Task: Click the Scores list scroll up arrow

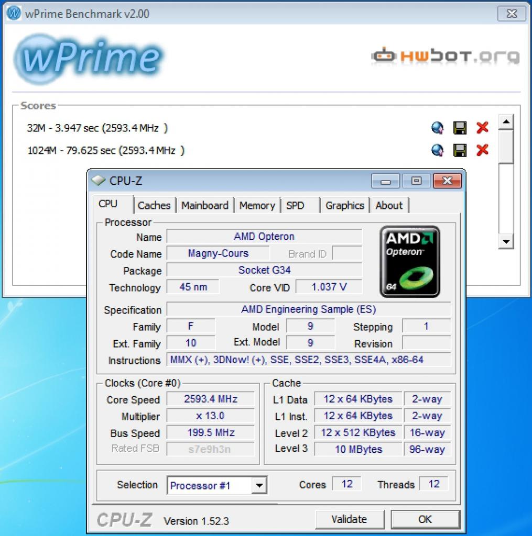Action: tap(506, 121)
